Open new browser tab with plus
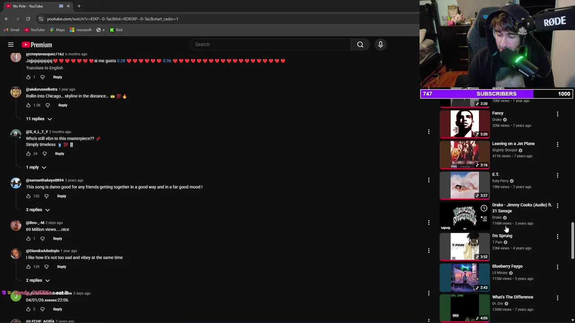The image size is (575, 323). [79, 6]
